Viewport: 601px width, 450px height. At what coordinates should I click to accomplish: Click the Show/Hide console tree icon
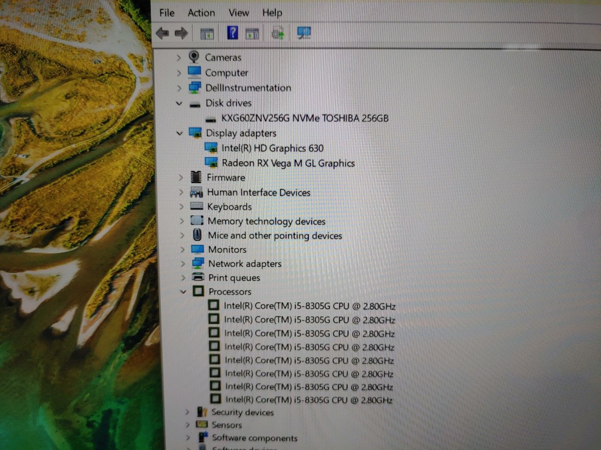point(207,34)
